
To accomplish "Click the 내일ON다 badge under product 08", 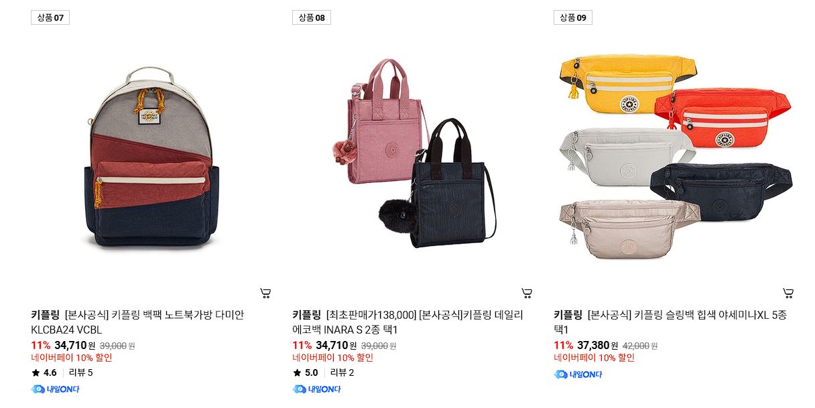I will 316,389.
